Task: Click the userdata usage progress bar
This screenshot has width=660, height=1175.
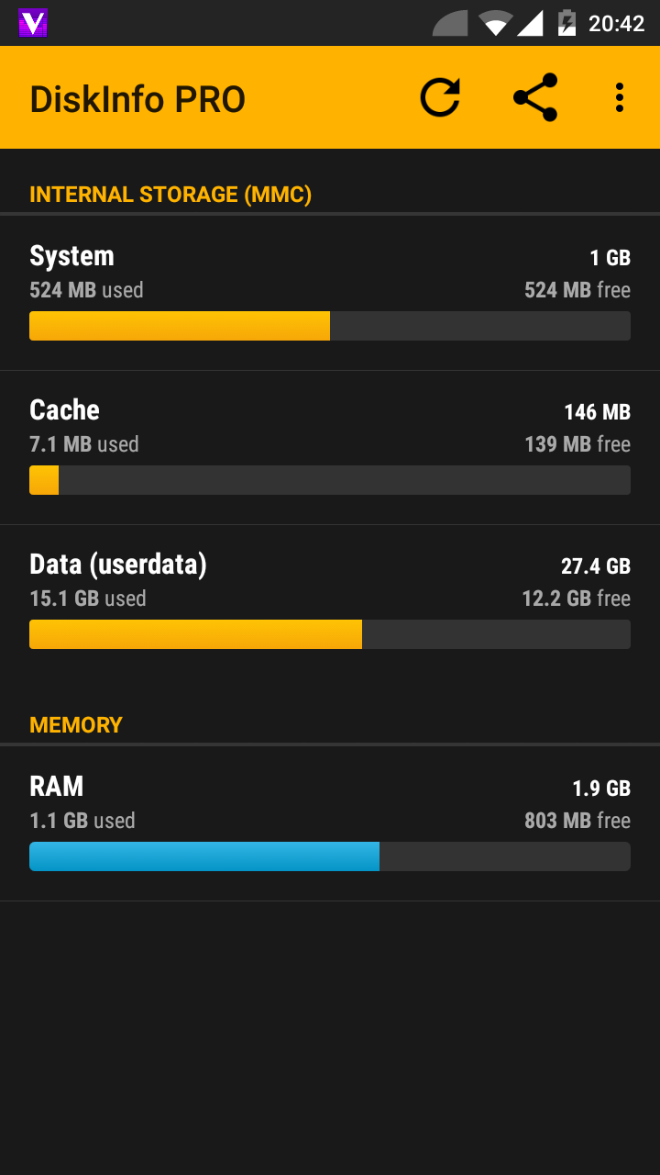Action: coord(330,634)
